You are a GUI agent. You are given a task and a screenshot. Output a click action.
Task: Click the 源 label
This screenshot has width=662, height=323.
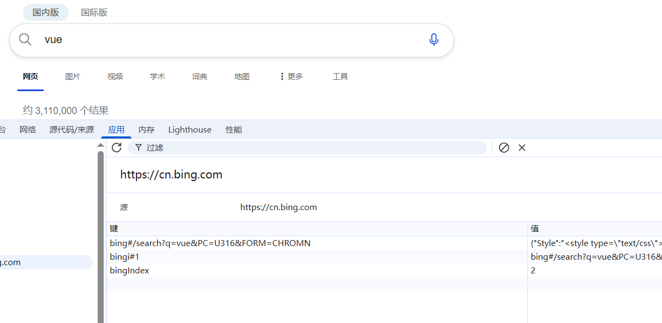(x=124, y=207)
